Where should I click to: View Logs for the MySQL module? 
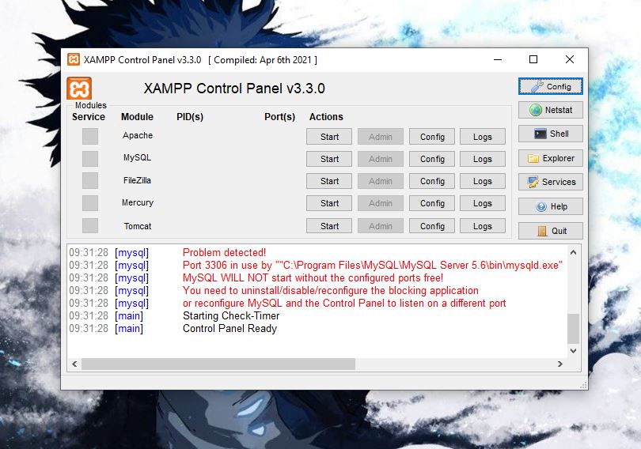click(483, 159)
